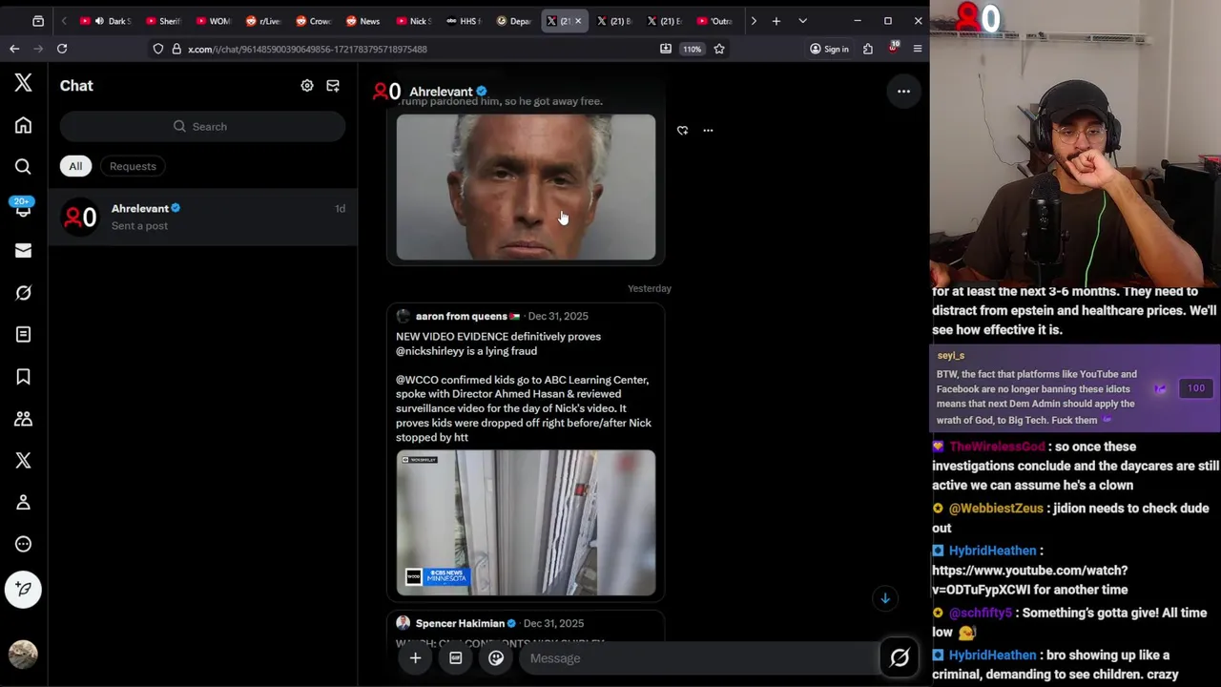The image size is (1221, 687).
Task: Click @WebbiestZeus username in stream chat
Action: pos(996,509)
